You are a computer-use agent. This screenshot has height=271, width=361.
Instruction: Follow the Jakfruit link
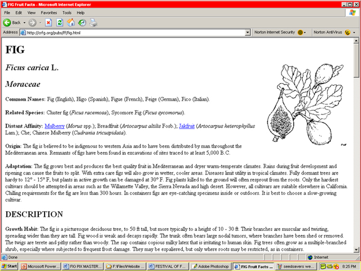click(x=187, y=126)
